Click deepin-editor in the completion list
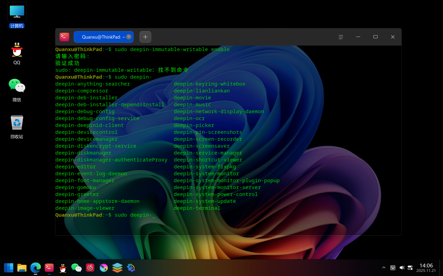The height and width of the screenshot is (276, 443). pos(75,167)
